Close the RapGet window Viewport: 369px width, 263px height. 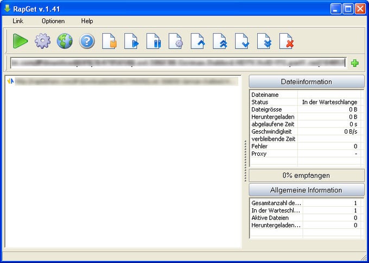coord(360,9)
